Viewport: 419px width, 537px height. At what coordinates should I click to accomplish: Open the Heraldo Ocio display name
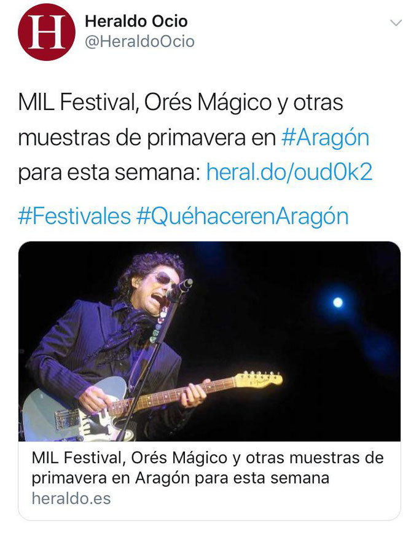(x=136, y=22)
